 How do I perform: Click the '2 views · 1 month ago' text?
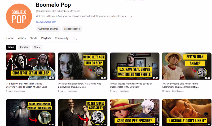68,91
